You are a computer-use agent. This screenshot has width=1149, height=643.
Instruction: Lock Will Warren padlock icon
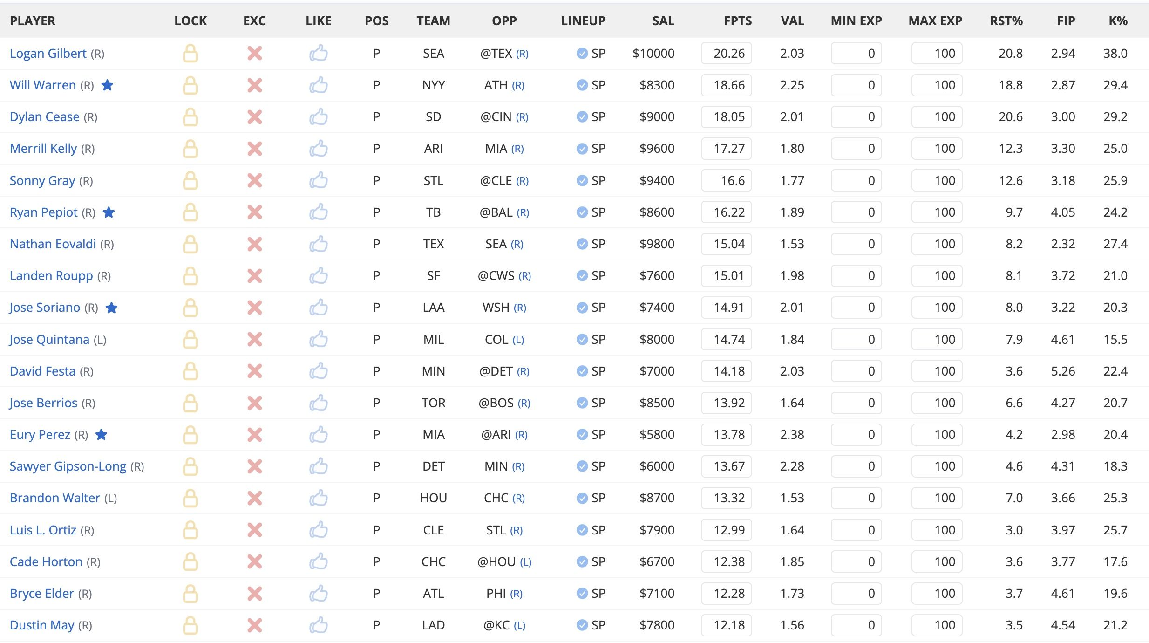tap(190, 85)
